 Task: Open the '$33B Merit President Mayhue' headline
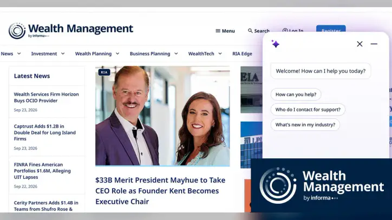(x=160, y=191)
